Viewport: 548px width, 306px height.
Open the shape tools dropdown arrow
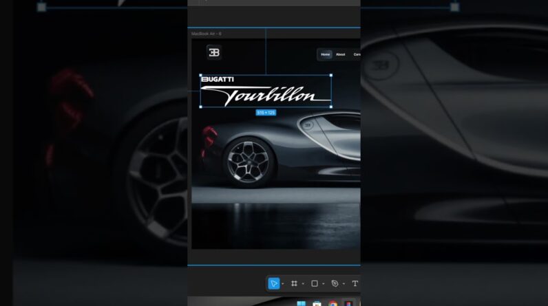(324, 284)
